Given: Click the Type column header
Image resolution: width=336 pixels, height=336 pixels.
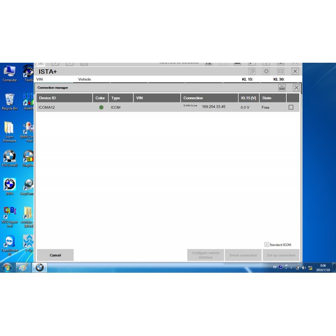Looking at the screenshot, I should (120, 98).
